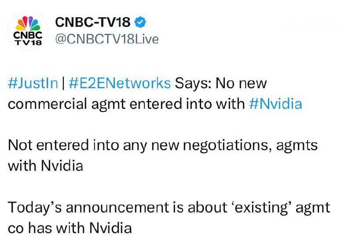Open the #Nvidia hashtag
The image size is (352, 248).
(x=275, y=104)
